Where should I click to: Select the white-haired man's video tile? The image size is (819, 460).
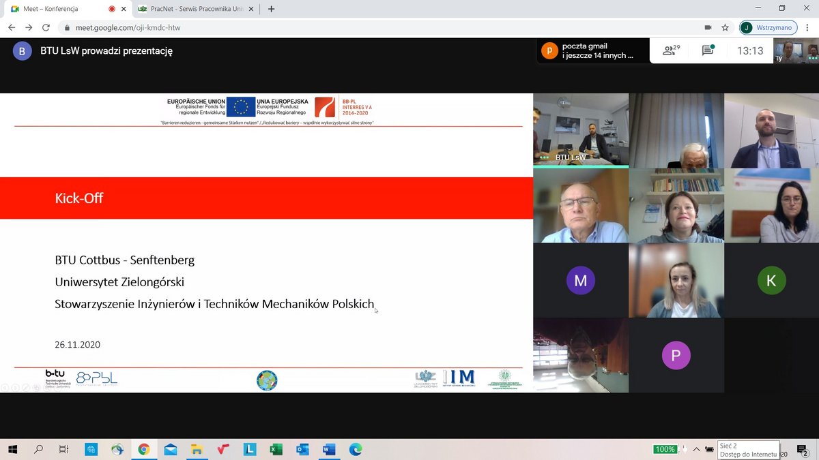pyautogui.click(x=676, y=130)
